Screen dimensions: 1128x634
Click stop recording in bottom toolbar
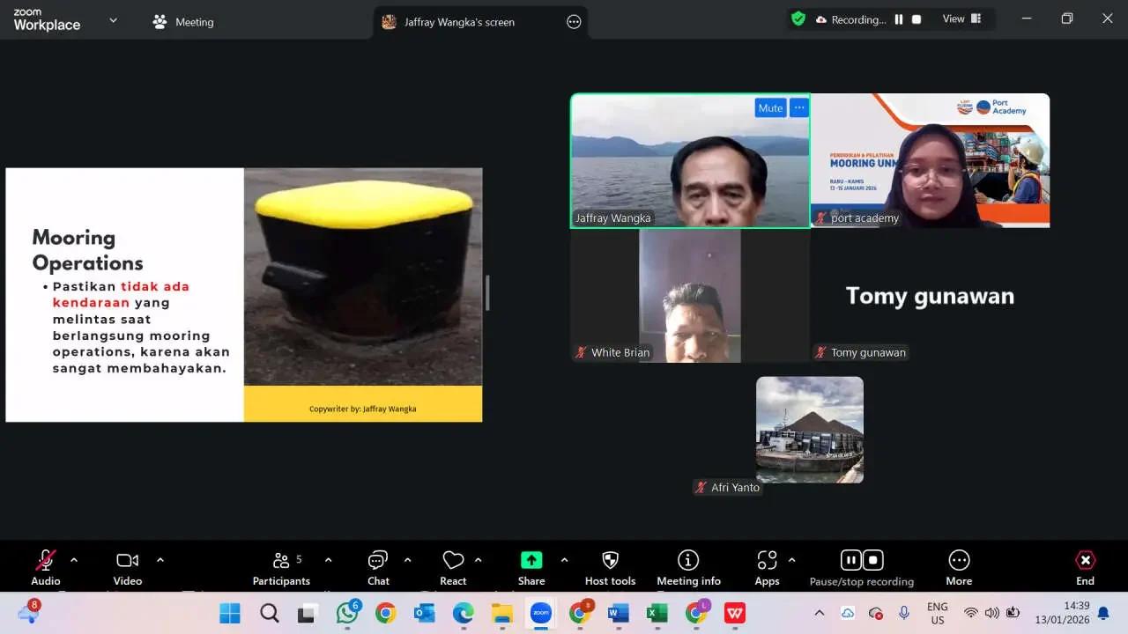coord(873,560)
